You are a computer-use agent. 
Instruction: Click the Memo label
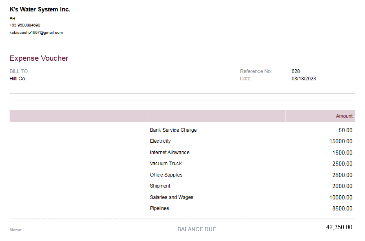[x=16, y=230]
